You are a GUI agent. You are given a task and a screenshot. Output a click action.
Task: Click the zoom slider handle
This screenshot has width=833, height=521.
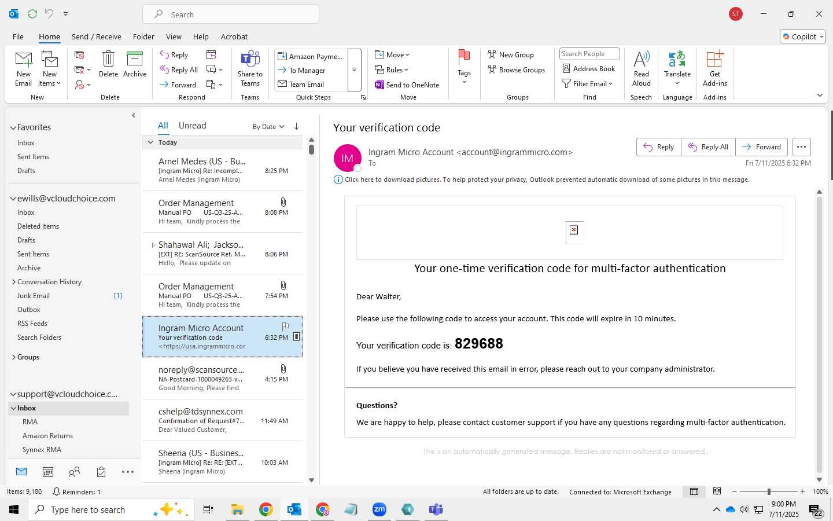(x=769, y=491)
